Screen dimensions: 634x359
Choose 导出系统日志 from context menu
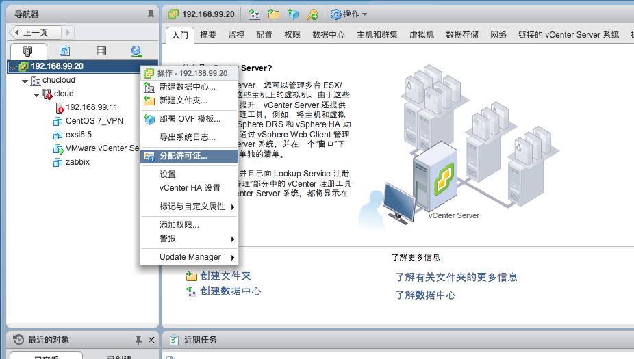click(x=189, y=137)
